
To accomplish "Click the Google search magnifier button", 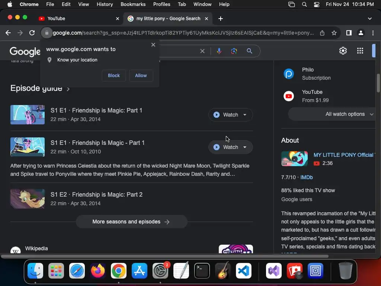I will point(249,51).
